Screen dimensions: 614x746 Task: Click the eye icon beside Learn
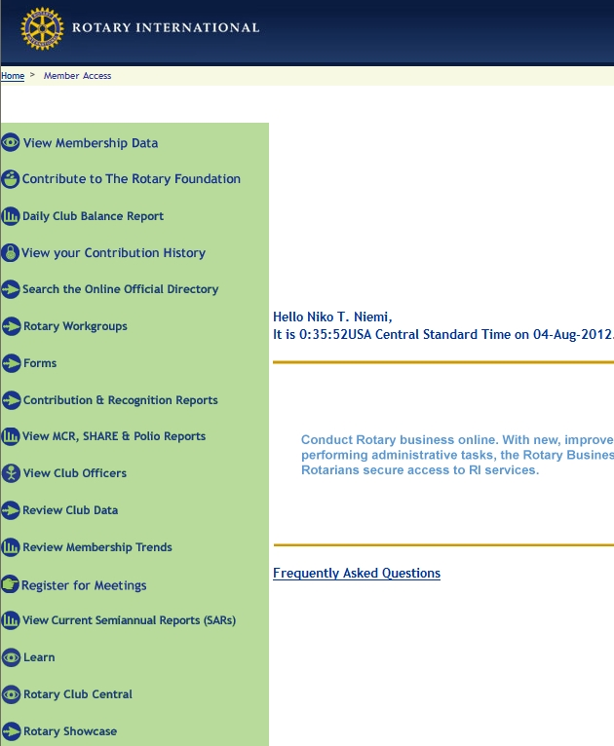pos(12,657)
